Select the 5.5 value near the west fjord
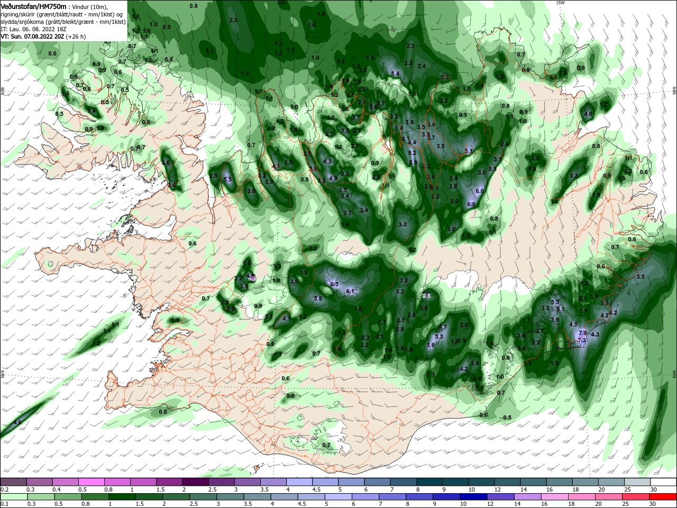 point(228,180)
